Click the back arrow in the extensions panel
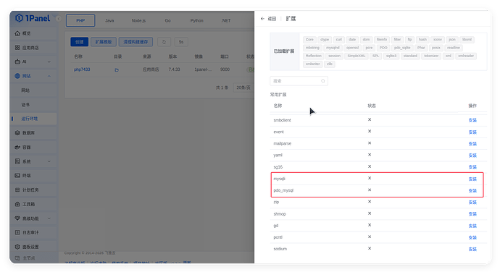500x272 pixels. pyautogui.click(x=262, y=19)
